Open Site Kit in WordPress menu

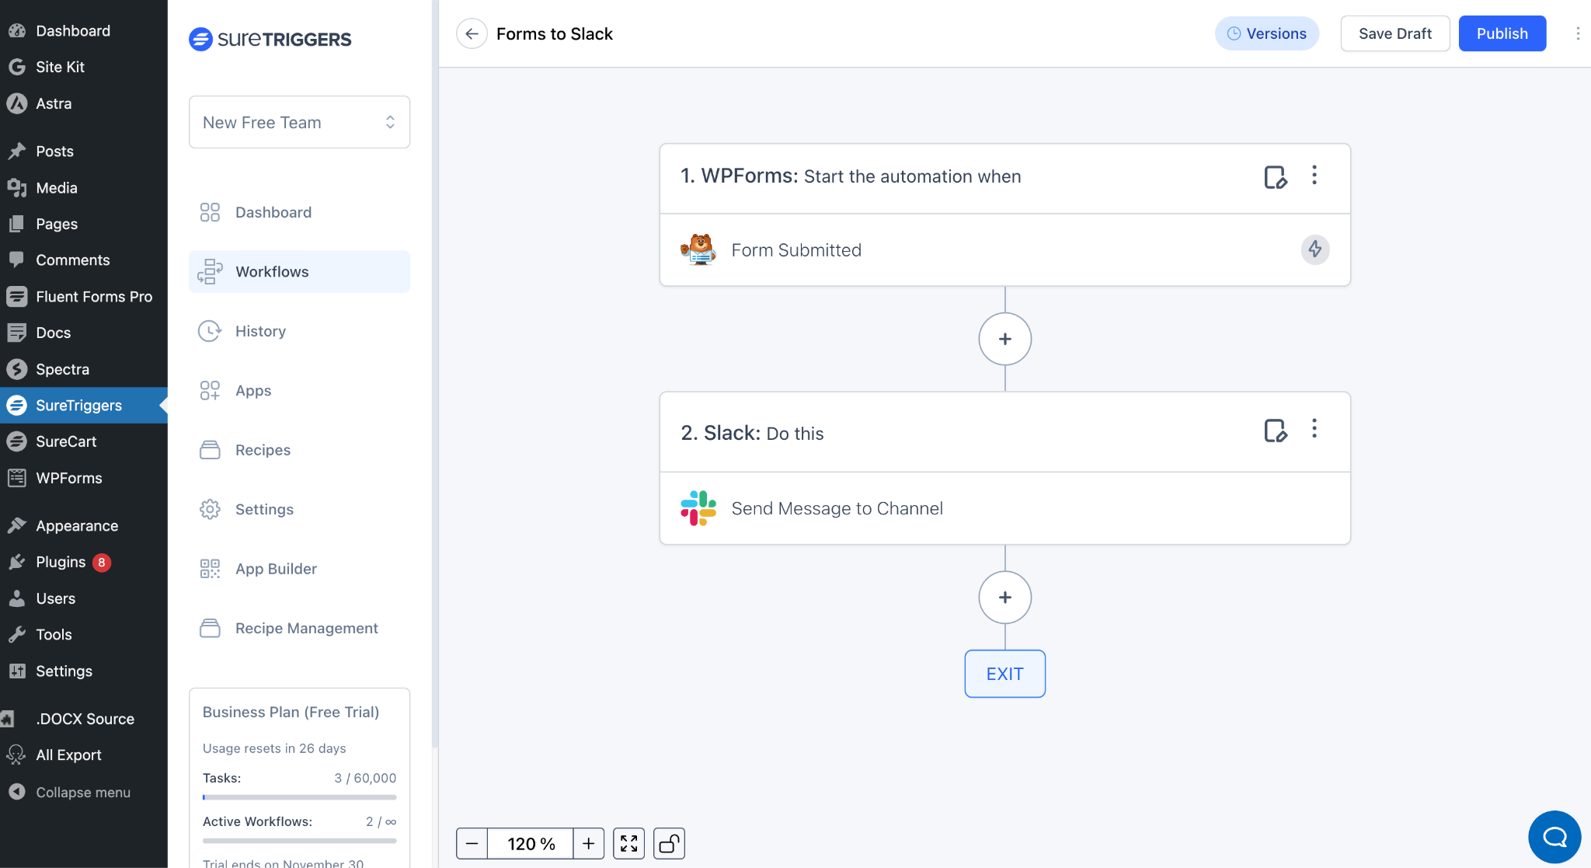84,67
